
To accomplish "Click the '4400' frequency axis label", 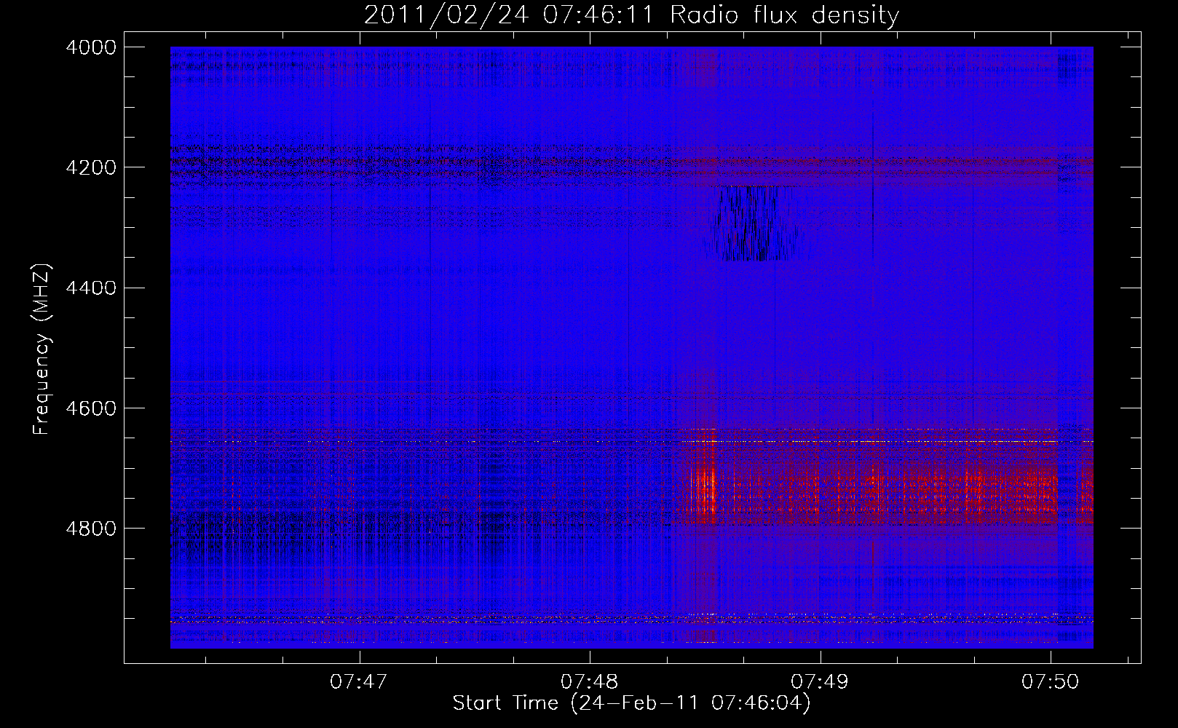I will pos(91,288).
